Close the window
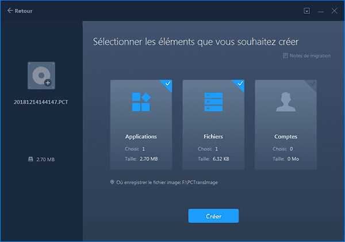 click(x=335, y=11)
